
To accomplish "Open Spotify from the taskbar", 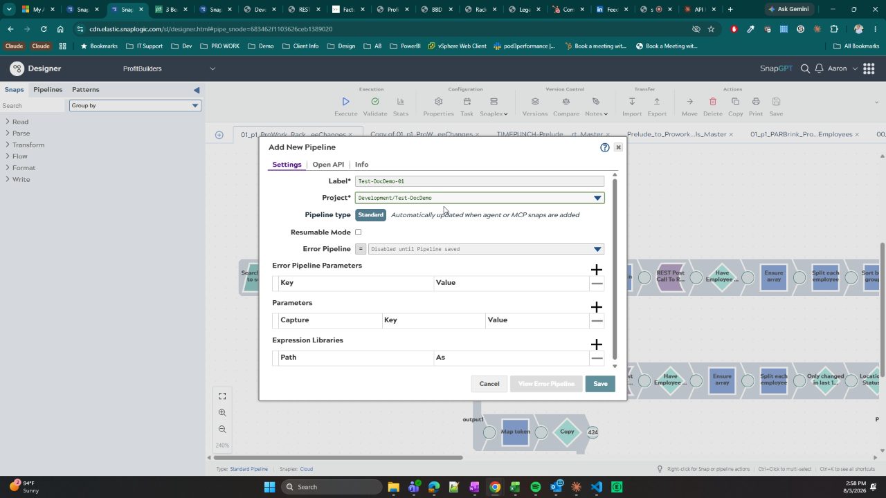I will (x=536, y=487).
